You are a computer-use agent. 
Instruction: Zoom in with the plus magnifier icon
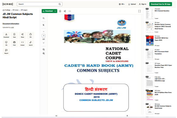coord(44,53)
